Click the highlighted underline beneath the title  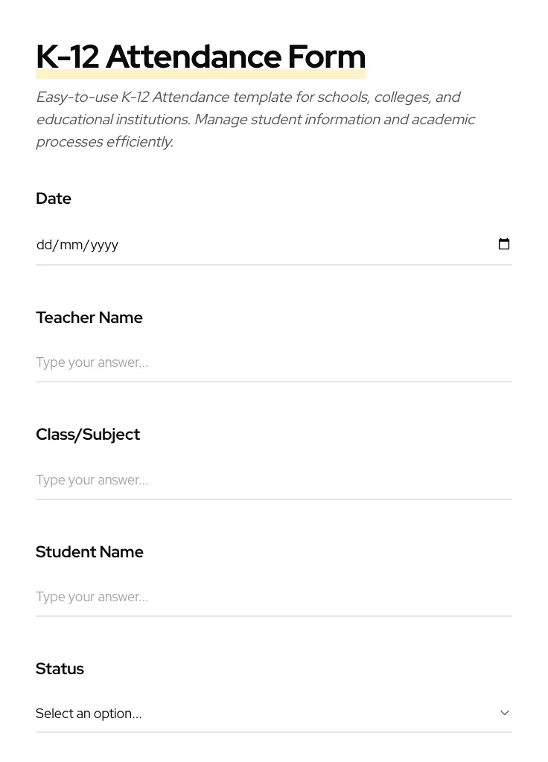click(200, 74)
